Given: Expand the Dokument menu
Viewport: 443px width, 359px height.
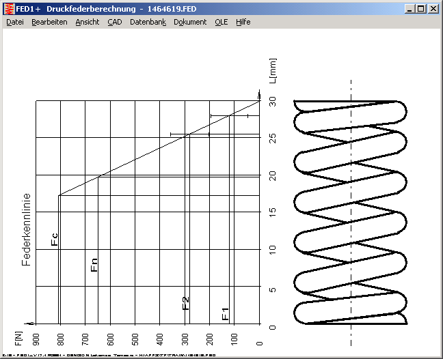Looking at the screenshot, I should point(190,22).
